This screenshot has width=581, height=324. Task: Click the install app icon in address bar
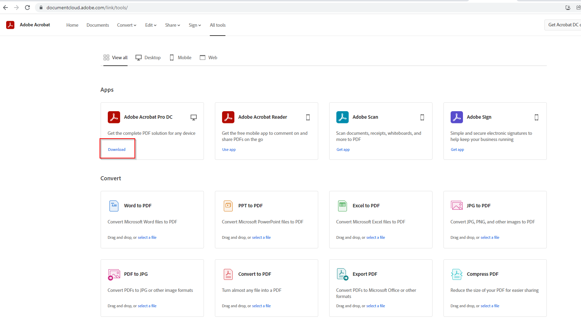click(x=568, y=8)
